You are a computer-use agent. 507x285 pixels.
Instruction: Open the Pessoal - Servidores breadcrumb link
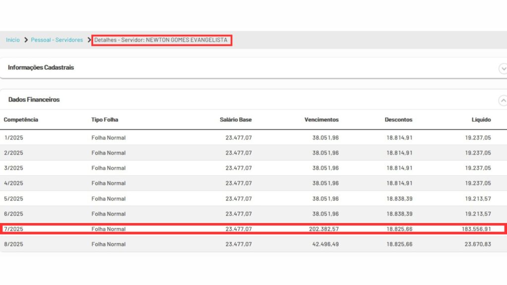point(57,40)
